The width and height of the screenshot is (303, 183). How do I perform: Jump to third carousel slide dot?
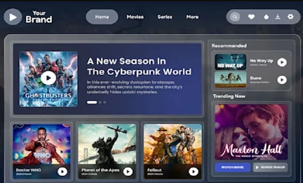105,102
